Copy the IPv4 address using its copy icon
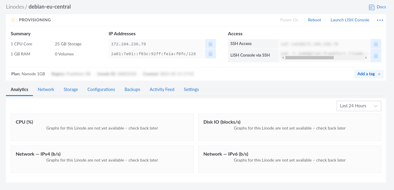This screenshot has height=190, width=394. pyautogui.click(x=210, y=44)
